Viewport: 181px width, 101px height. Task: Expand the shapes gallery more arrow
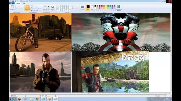70,10
